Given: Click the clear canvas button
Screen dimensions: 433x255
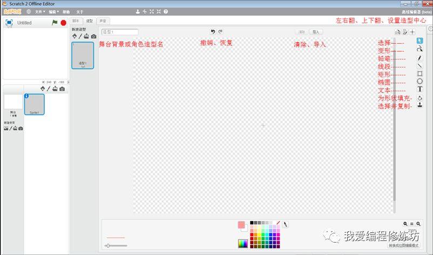Looking at the screenshot, I should coord(302,32).
